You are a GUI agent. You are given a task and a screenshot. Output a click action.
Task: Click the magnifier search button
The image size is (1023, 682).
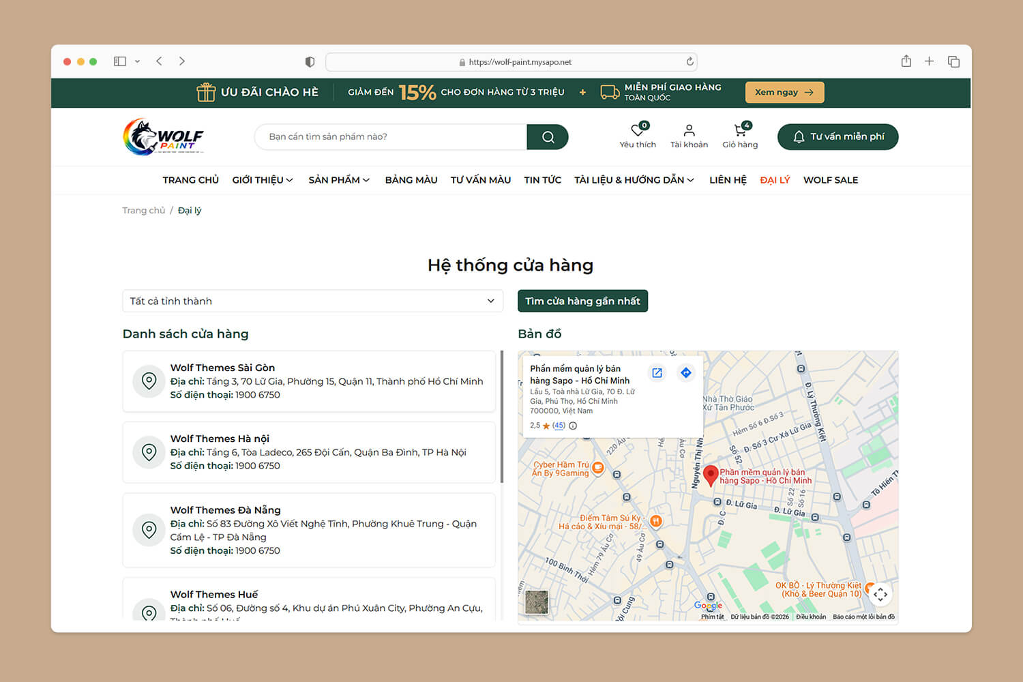(x=548, y=137)
